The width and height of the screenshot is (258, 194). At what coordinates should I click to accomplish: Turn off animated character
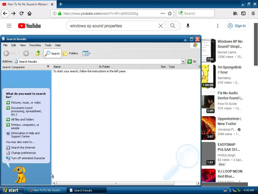pos(28,158)
